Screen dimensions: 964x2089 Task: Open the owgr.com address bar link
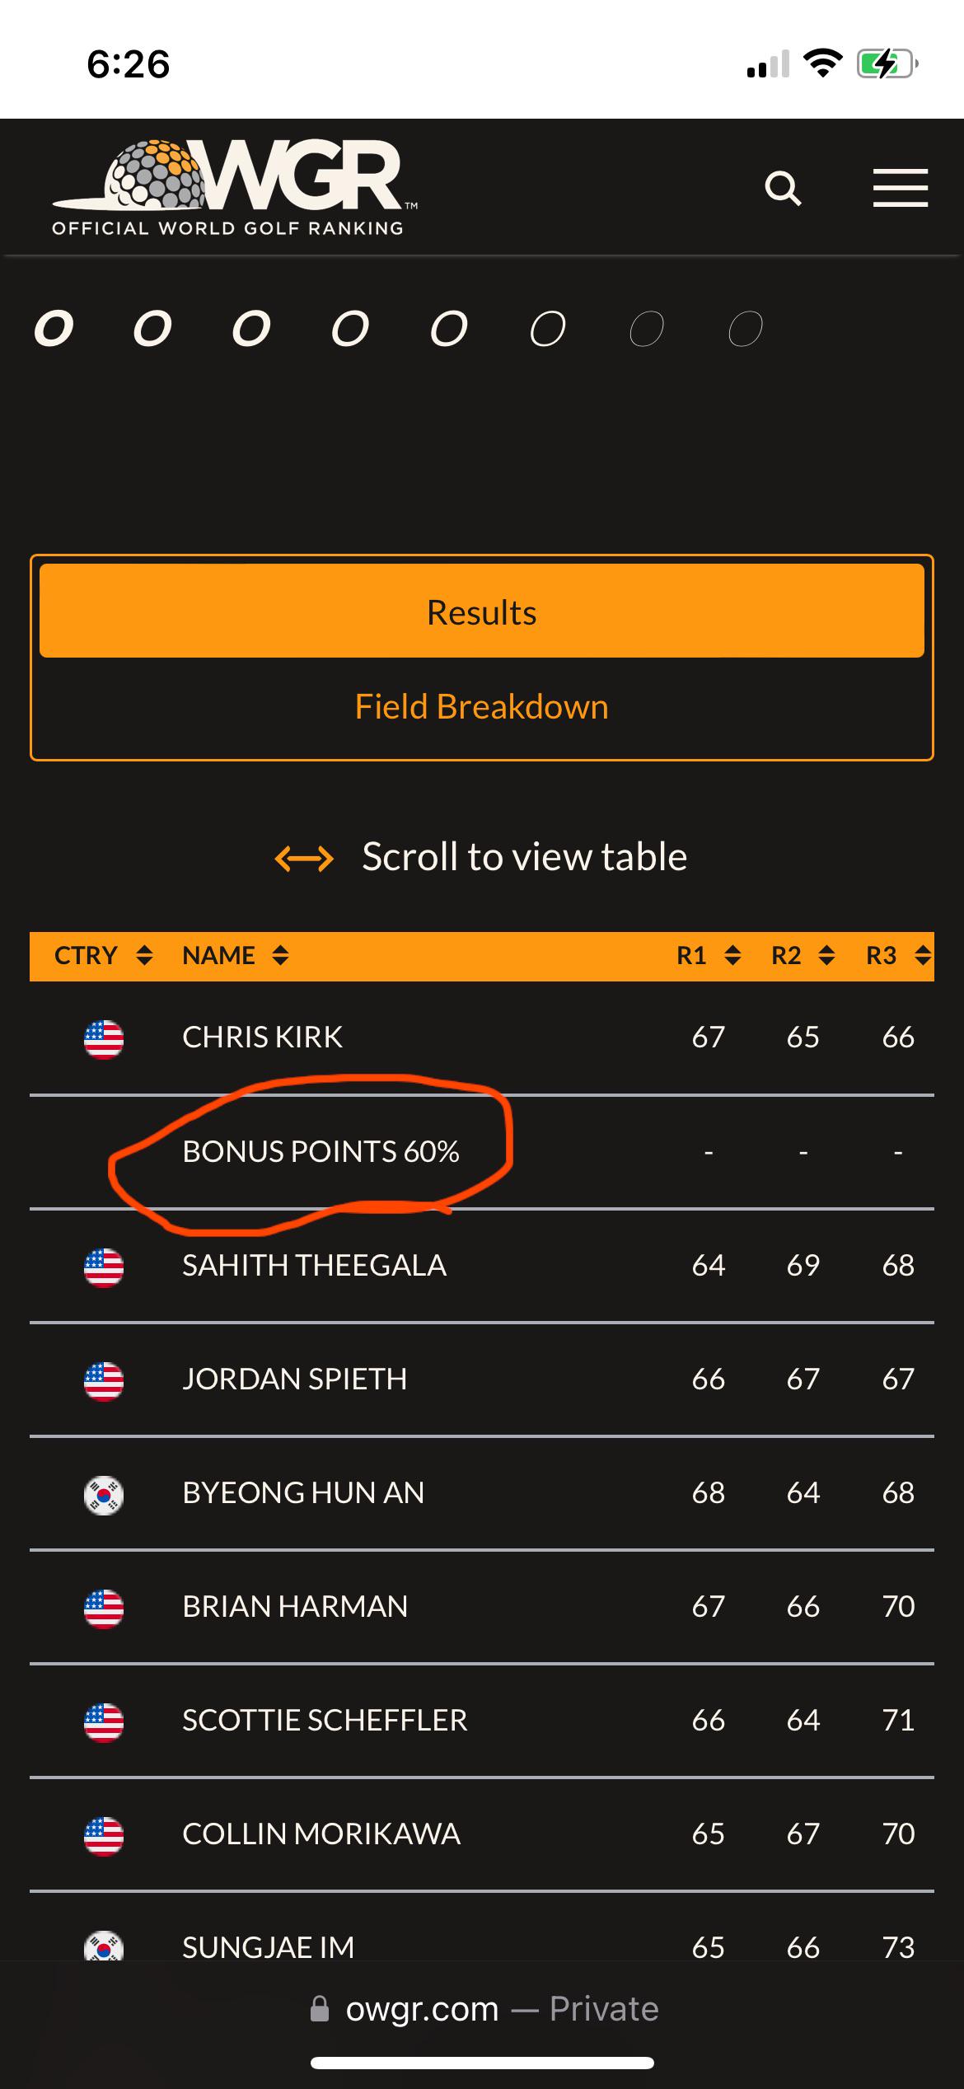420,2007
